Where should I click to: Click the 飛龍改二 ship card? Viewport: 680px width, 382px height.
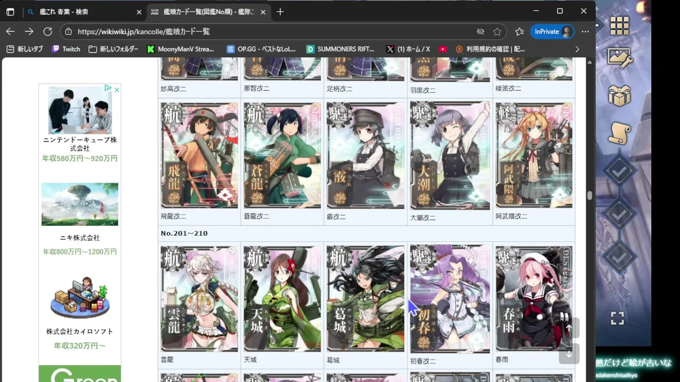pyautogui.click(x=200, y=155)
